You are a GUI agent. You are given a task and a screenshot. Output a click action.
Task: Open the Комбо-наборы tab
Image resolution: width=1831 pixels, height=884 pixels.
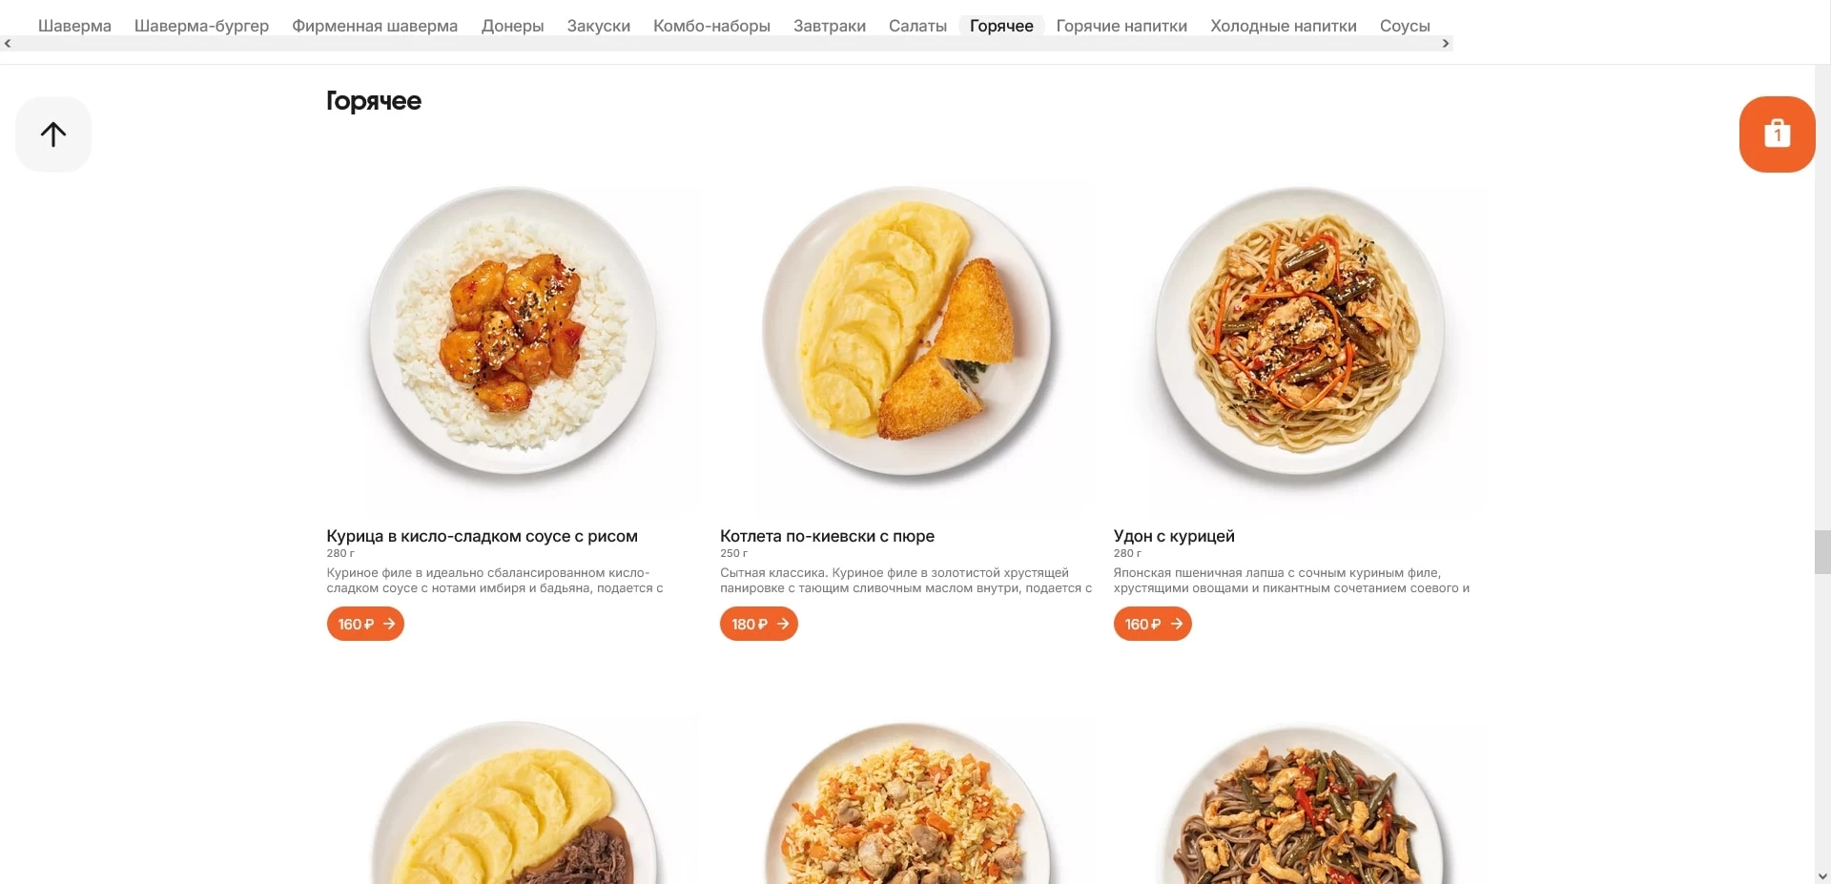(711, 26)
